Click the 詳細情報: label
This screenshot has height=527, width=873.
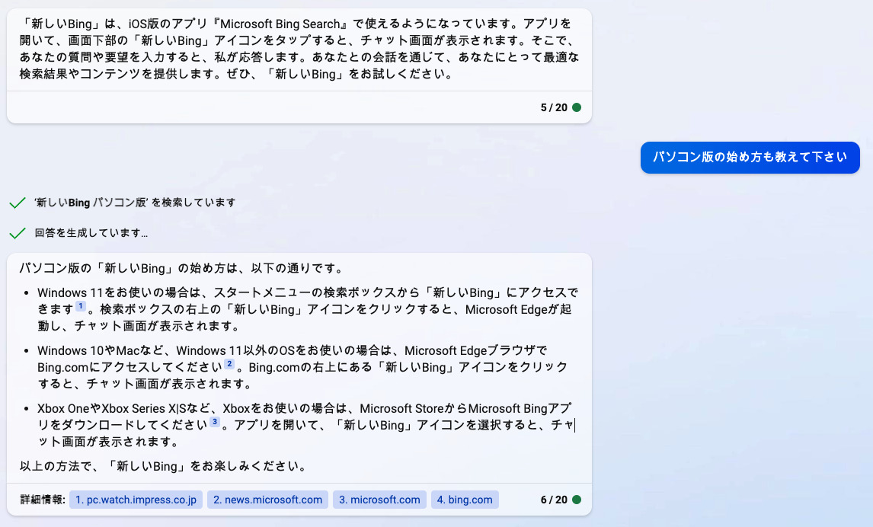pos(43,500)
